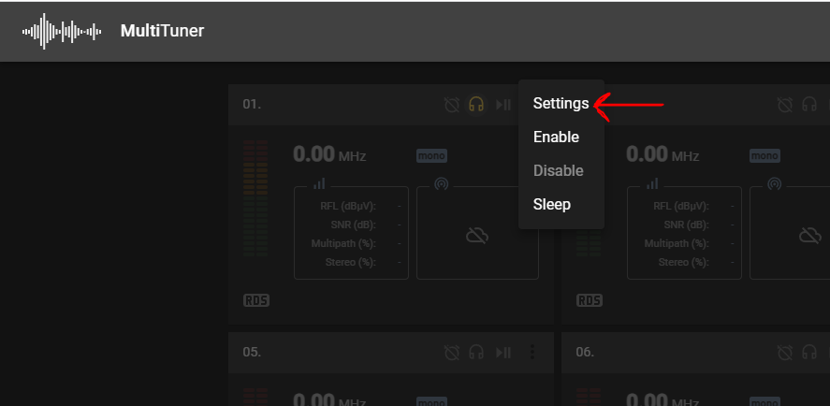Click the alarm-off icon on tuner 05

pyautogui.click(x=452, y=353)
